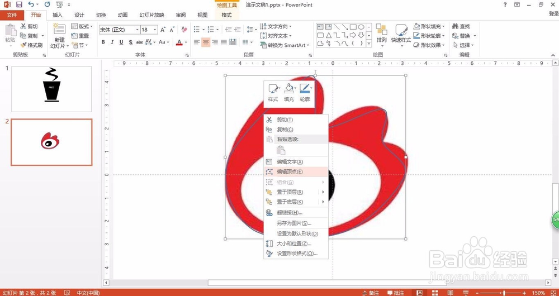Click Style (样式) on the mini toolbar
Screen dimensions: 559x296
273,93
